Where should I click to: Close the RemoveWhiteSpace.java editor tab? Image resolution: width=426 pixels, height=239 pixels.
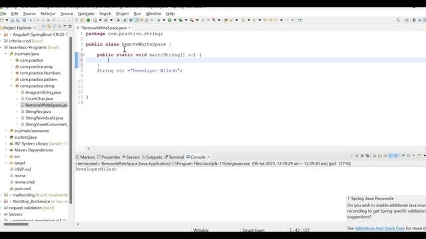[130, 28]
